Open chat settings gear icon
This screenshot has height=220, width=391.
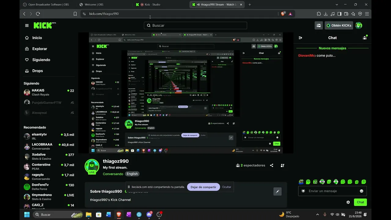click(348, 202)
